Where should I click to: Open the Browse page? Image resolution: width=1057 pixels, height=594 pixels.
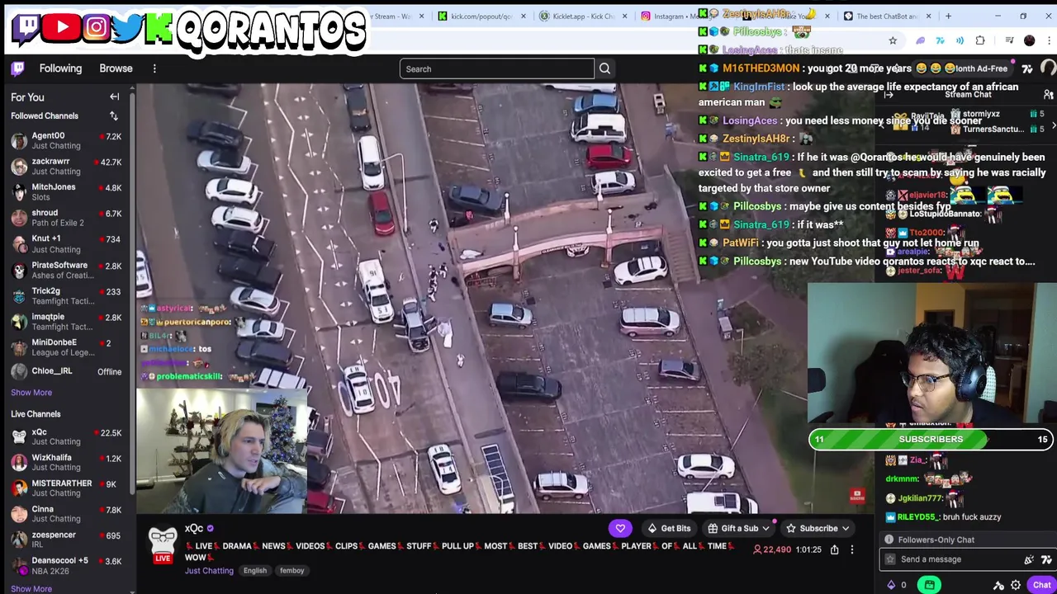tap(116, 68)
